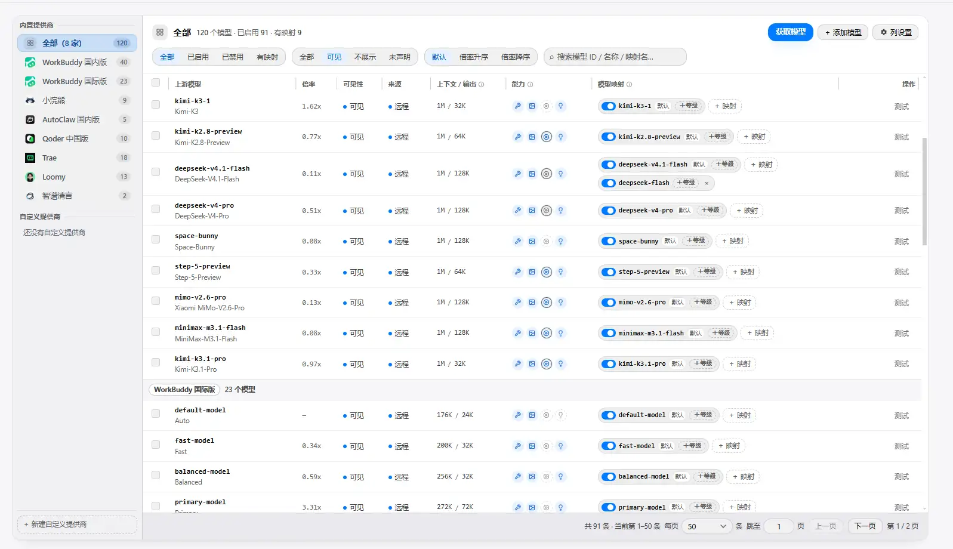Click +等级 on the minimax-m3.1-flash mapping

click(721, 333)
